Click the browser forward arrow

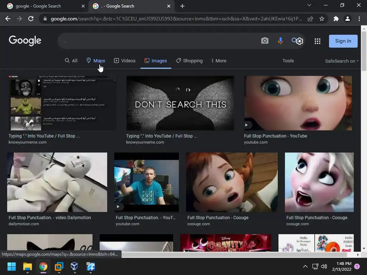click(x=19, y=19)
